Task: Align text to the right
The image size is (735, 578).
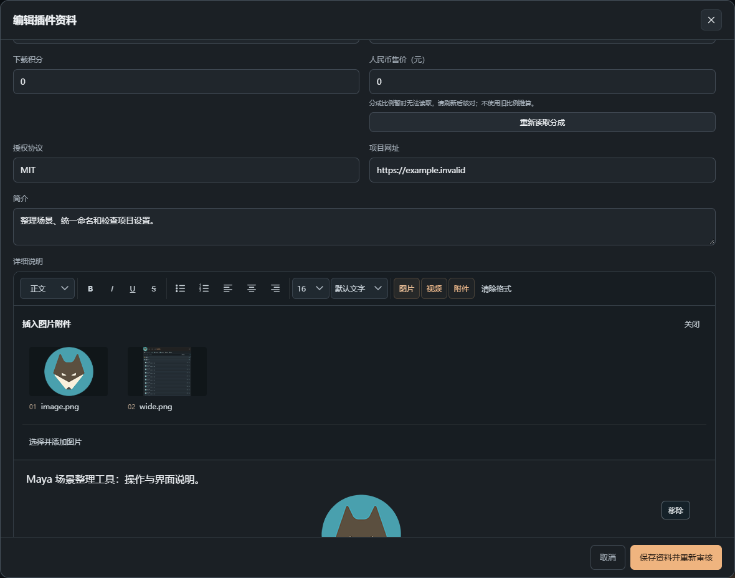Action: [x=275, y=288]
